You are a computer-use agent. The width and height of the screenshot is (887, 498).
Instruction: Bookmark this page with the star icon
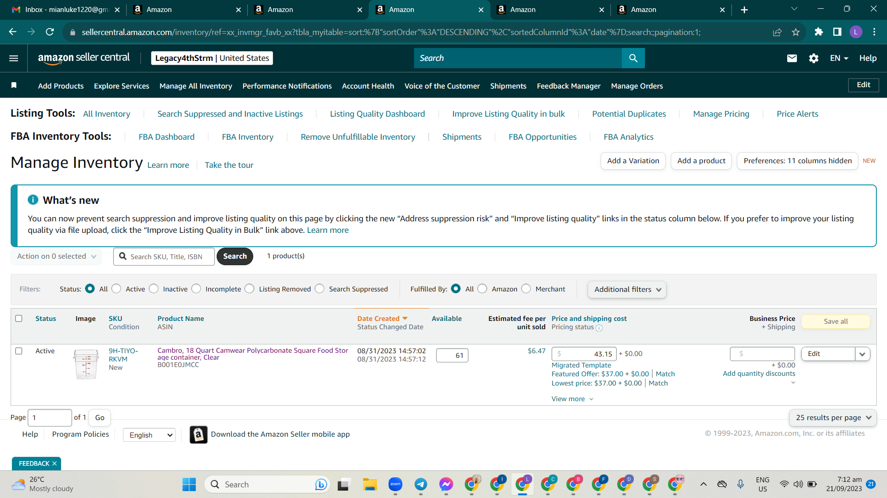click(796, 32)
